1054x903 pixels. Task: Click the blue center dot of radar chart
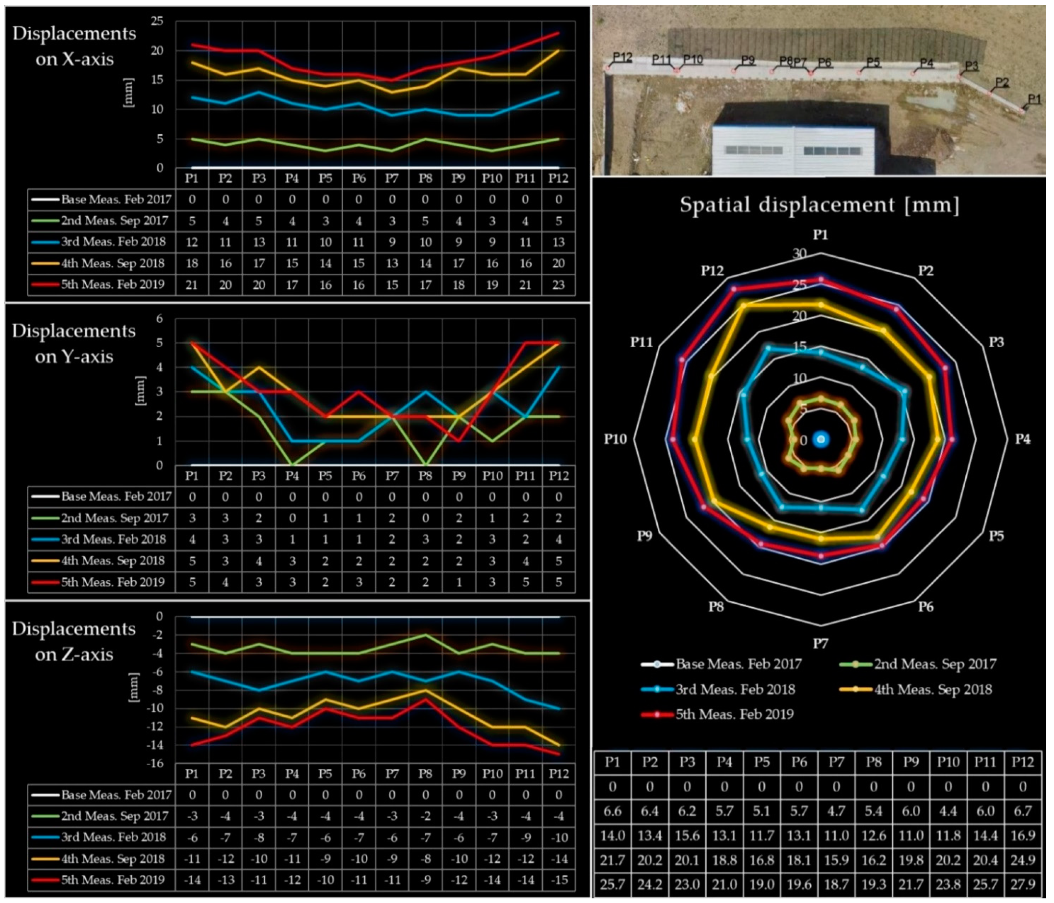point(821,439)
